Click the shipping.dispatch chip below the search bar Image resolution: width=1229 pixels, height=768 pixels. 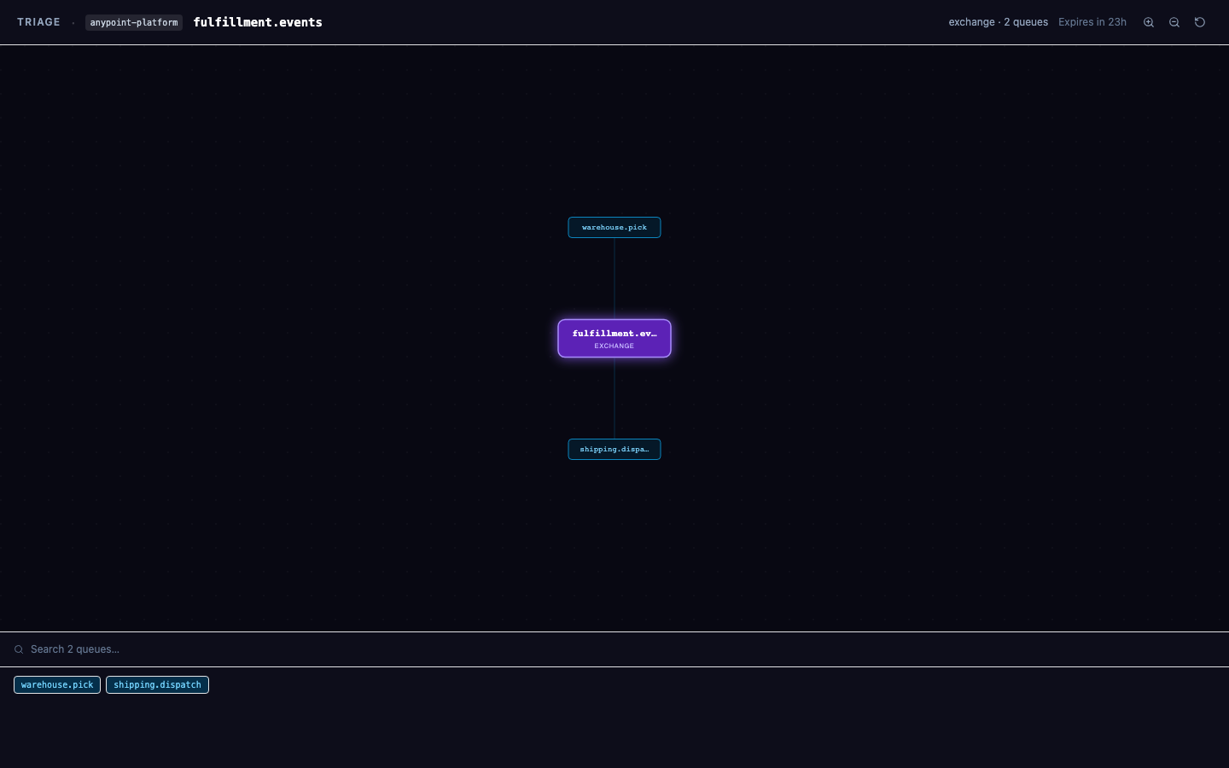(157, 685)
